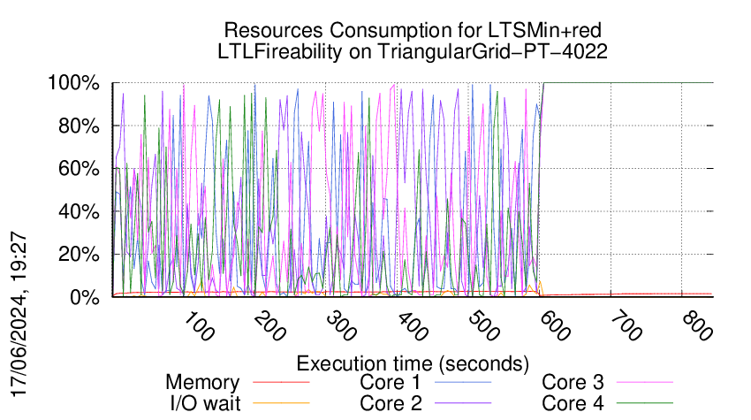Click the 'Core 1' legend label
This screenshot has width=751, height=420.
point(391,382)
